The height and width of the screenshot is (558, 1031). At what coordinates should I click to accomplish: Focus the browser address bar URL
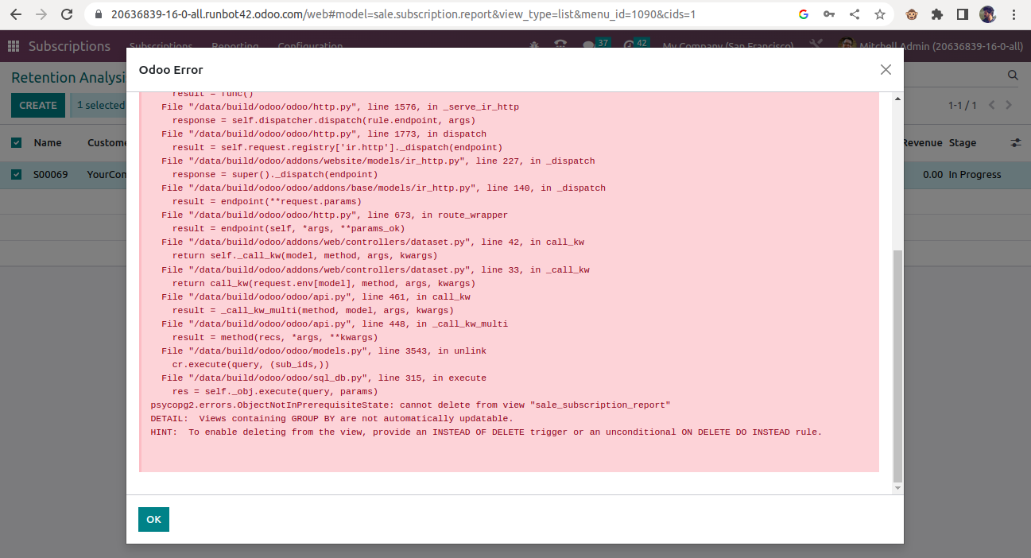click(x=404, y=14)
